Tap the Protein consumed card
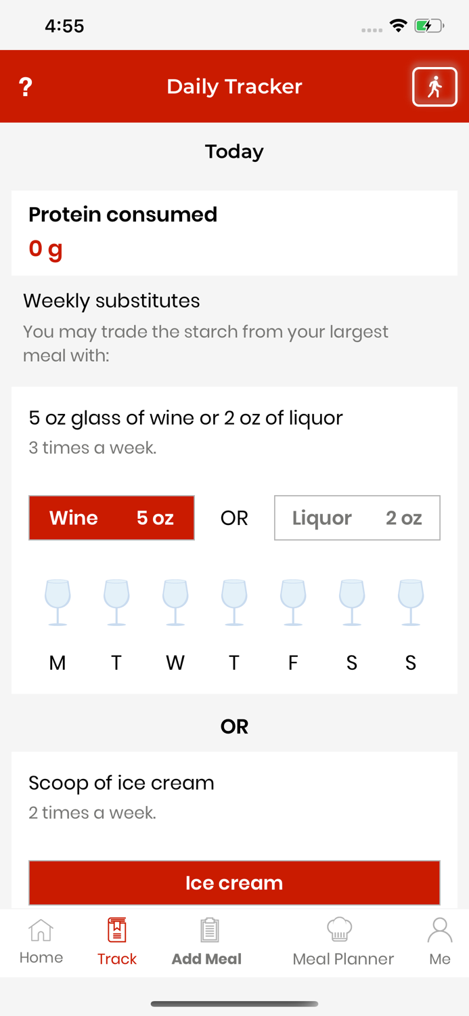 tap(234, 233)
